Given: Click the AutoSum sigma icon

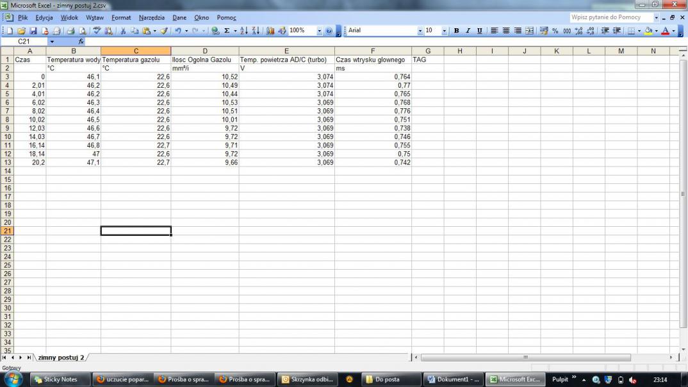Looking at the screenshot, I should (227, 31).
